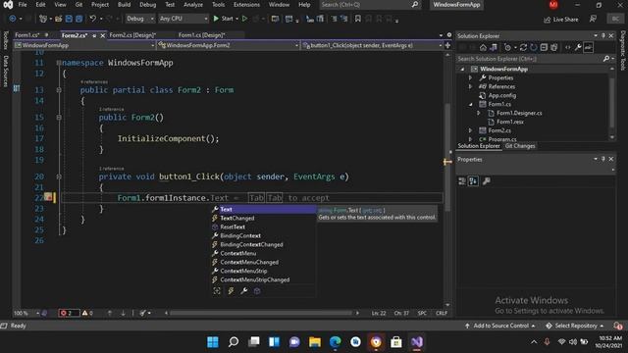Image resolution: width=628 pixels, height=353 pixels.
Task: Open the button1_Click member dropdown
Action: [x=373, y=45]
